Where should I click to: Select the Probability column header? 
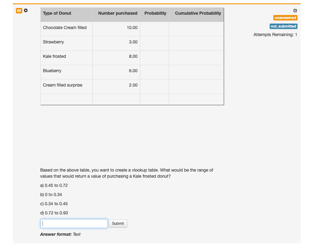(155, 13)
